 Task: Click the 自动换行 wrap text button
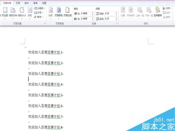pyautogui.click(x=131, y=13)
